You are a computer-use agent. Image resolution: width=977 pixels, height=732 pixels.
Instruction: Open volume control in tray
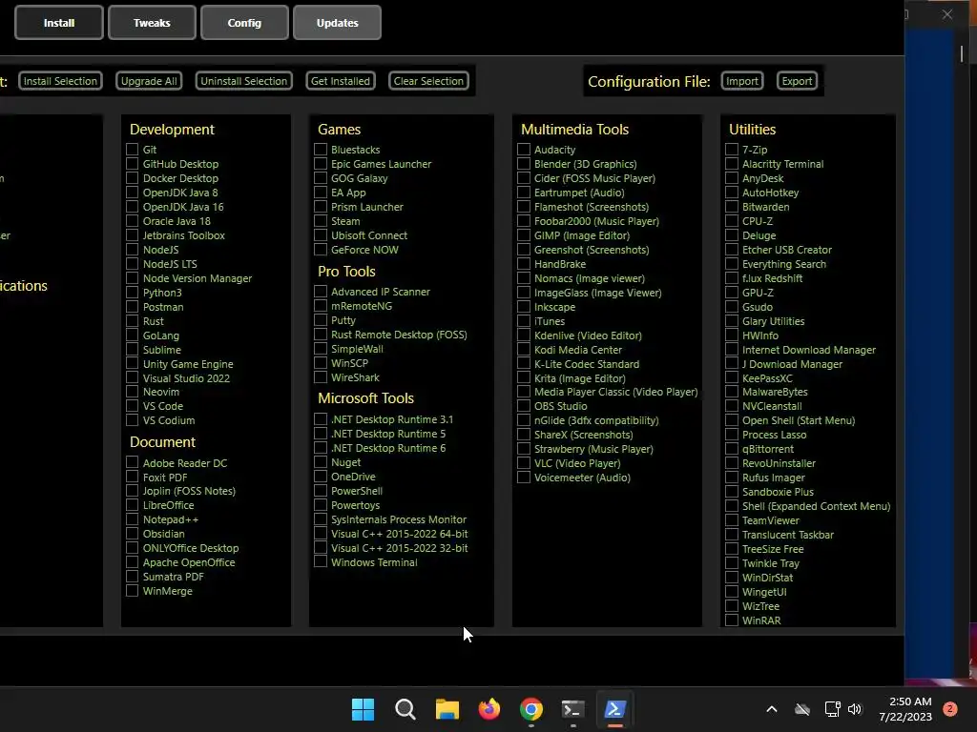click(x=855, y=709)
